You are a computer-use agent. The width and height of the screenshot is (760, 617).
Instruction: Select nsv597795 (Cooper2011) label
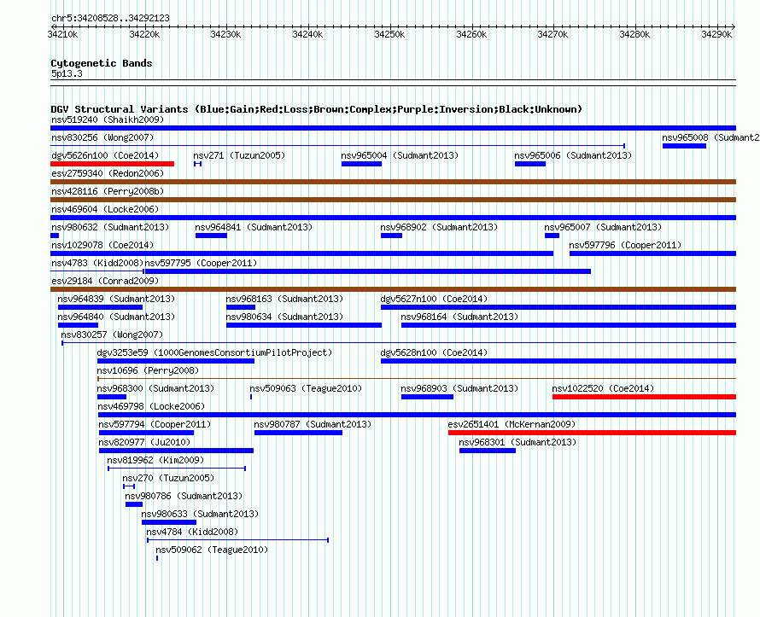click(202, 263)
